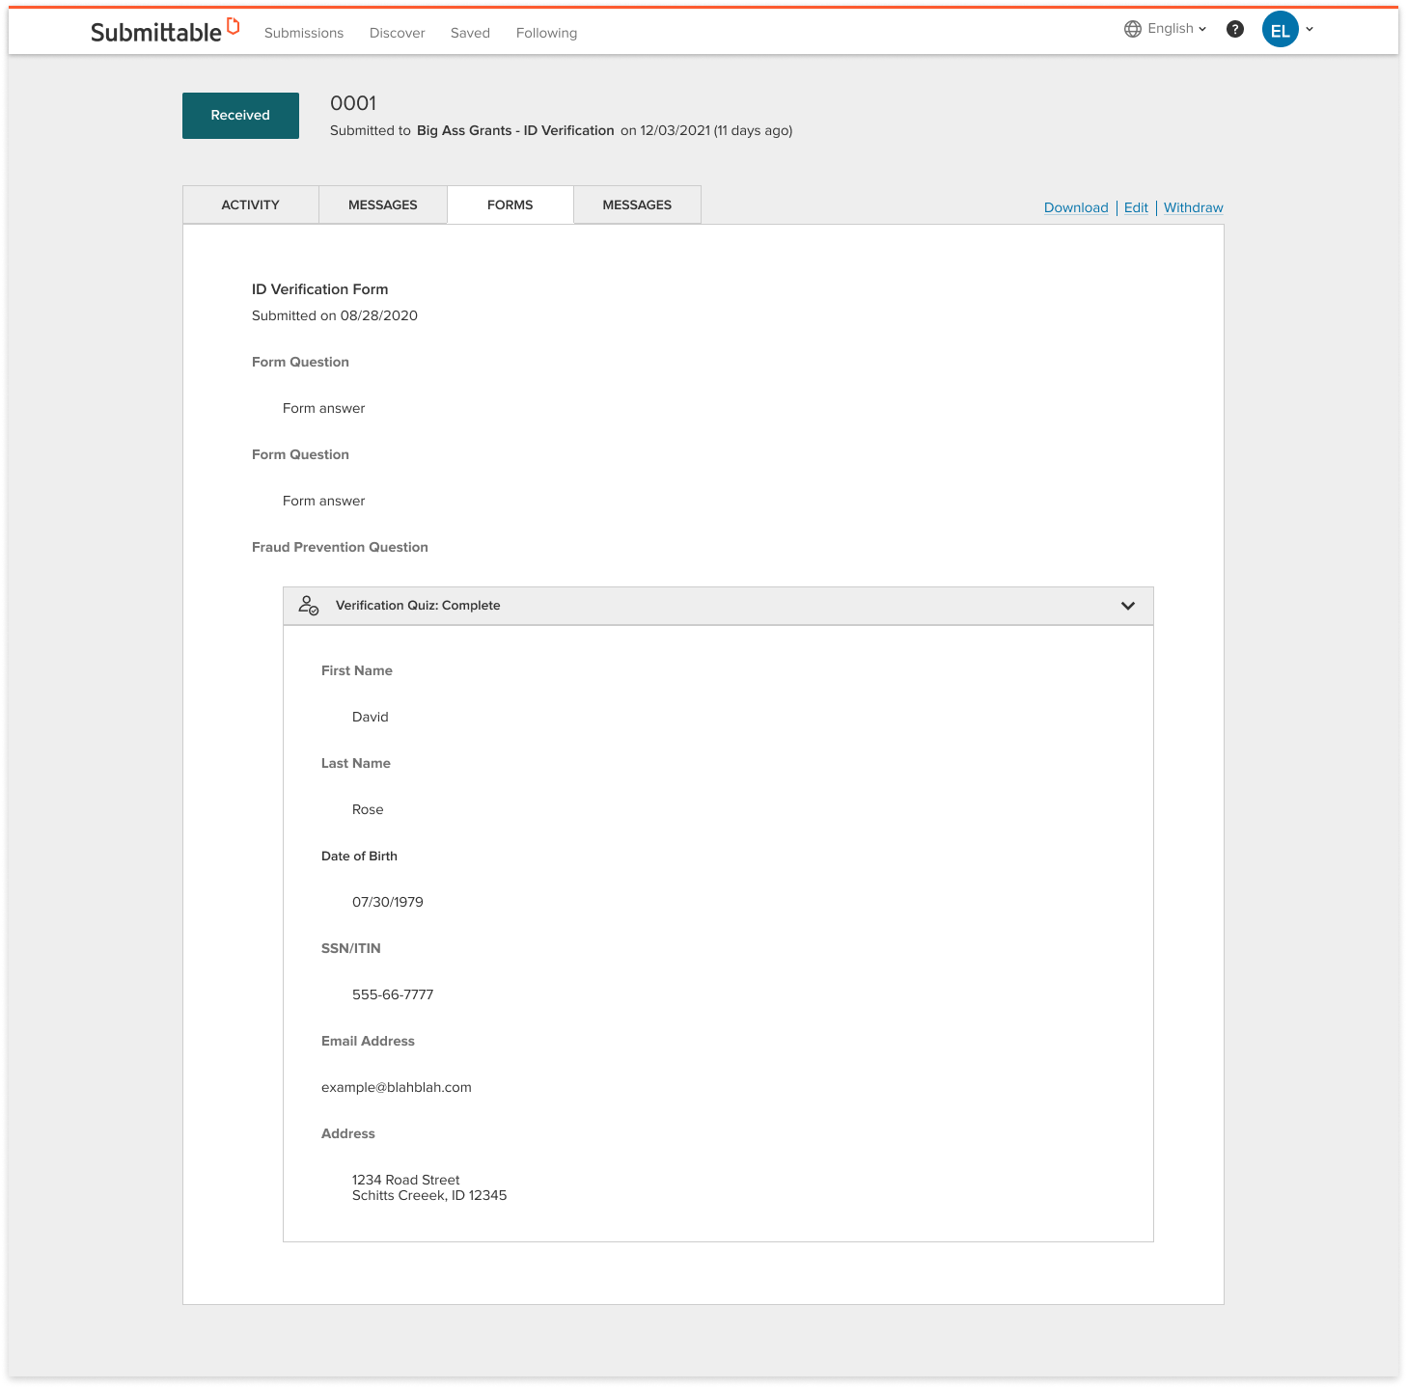Click the Download link
Image resolution: width=1407 pixels, height=1388 pixels.
(x=1076, y=207)
